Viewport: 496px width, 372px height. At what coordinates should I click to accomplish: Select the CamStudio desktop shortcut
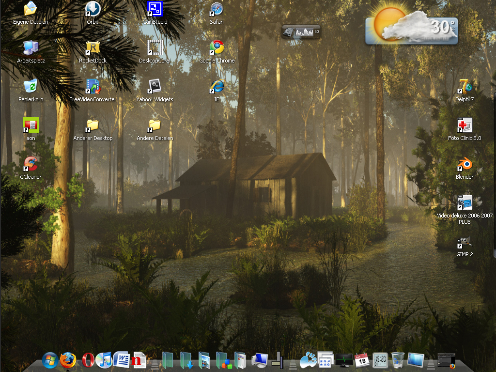coord(155,9)
